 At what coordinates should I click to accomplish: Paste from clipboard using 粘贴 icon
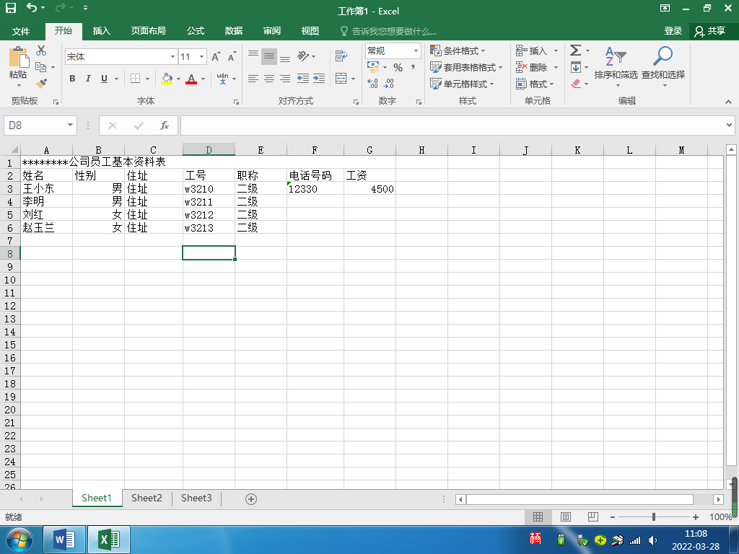pos(18,58)
